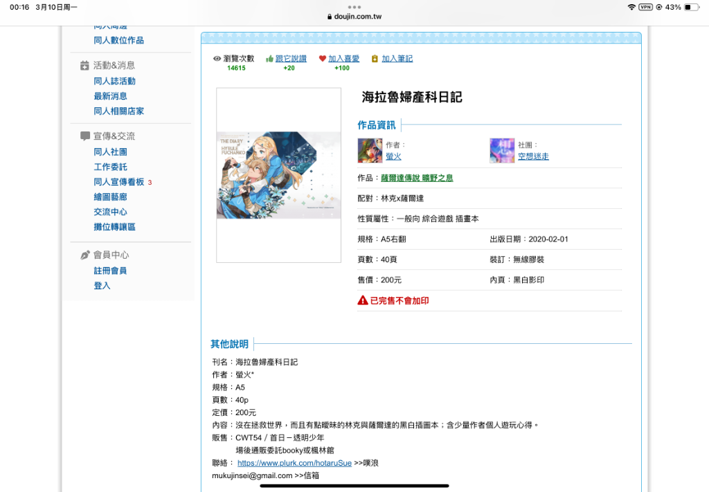Click the 加入筆記 link
This screenshot has height=492, width=709.
click(397, 59)
